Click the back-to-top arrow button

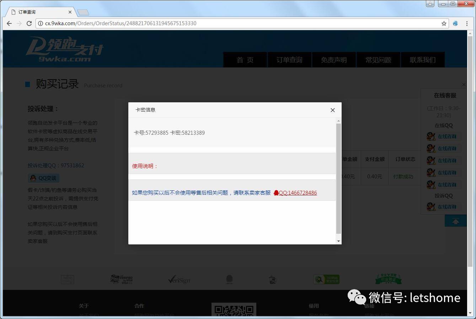(x=455, y=221)
